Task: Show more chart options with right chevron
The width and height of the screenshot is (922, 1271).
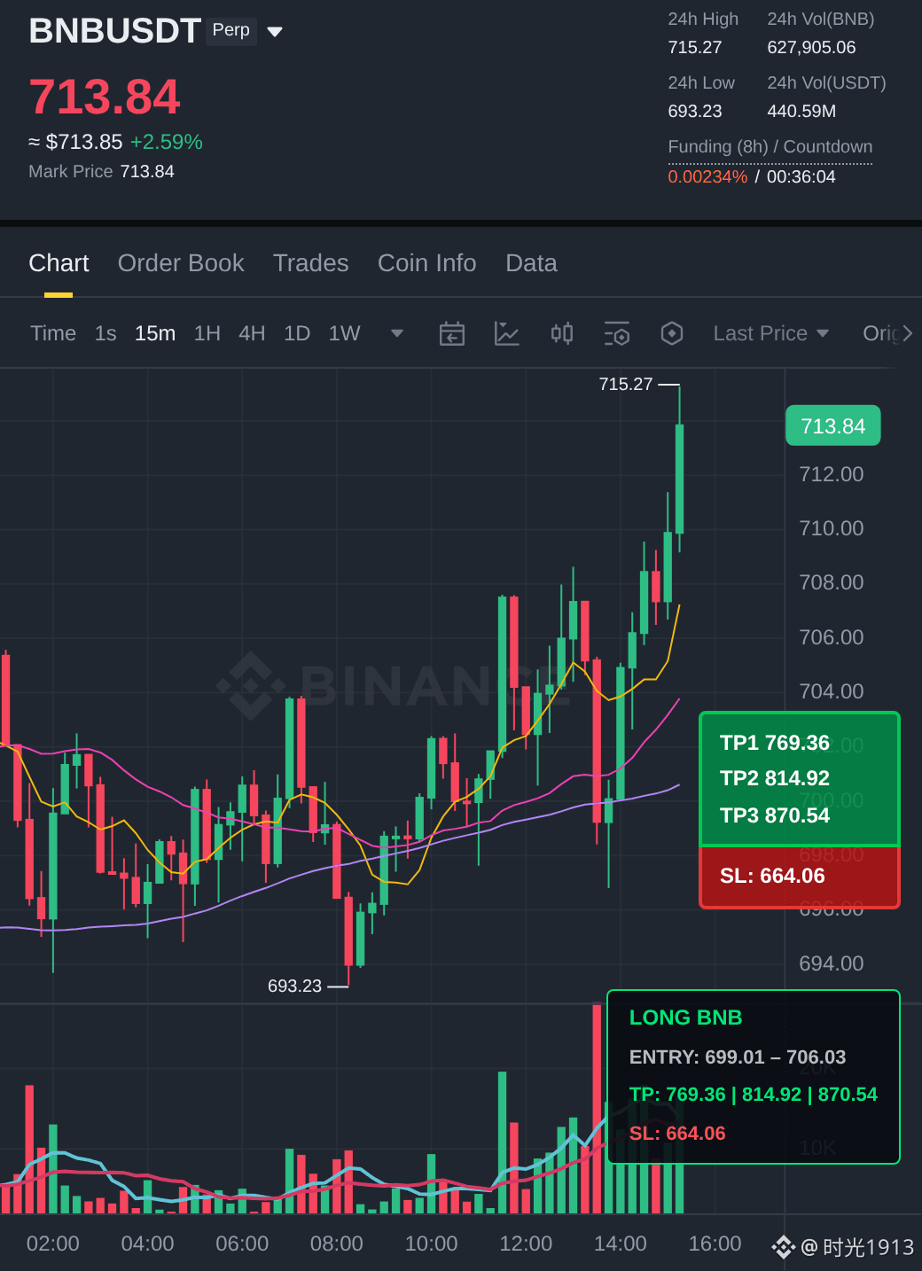Action: click(x=907, y=333)
